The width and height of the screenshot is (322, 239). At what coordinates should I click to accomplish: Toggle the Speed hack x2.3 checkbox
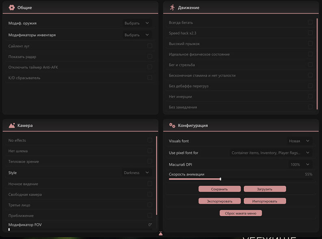pyautogui.click(x=310, y=33)
